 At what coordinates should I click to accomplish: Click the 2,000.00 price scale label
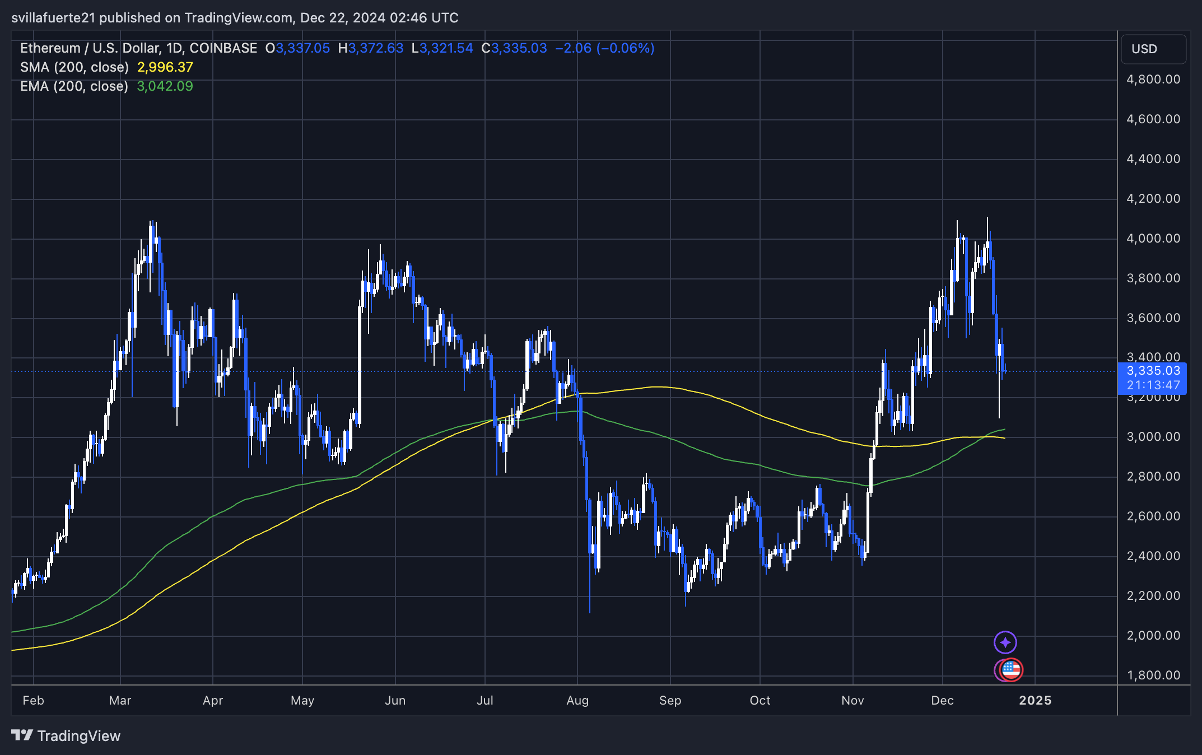pos(1153,636)
